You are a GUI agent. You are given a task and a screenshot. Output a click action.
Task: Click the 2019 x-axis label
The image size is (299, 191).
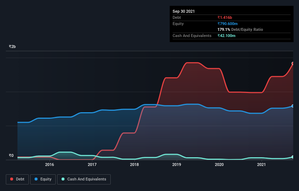[177, 164]
